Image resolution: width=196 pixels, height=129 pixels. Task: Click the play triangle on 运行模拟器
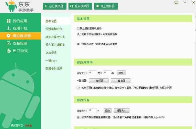46,6
